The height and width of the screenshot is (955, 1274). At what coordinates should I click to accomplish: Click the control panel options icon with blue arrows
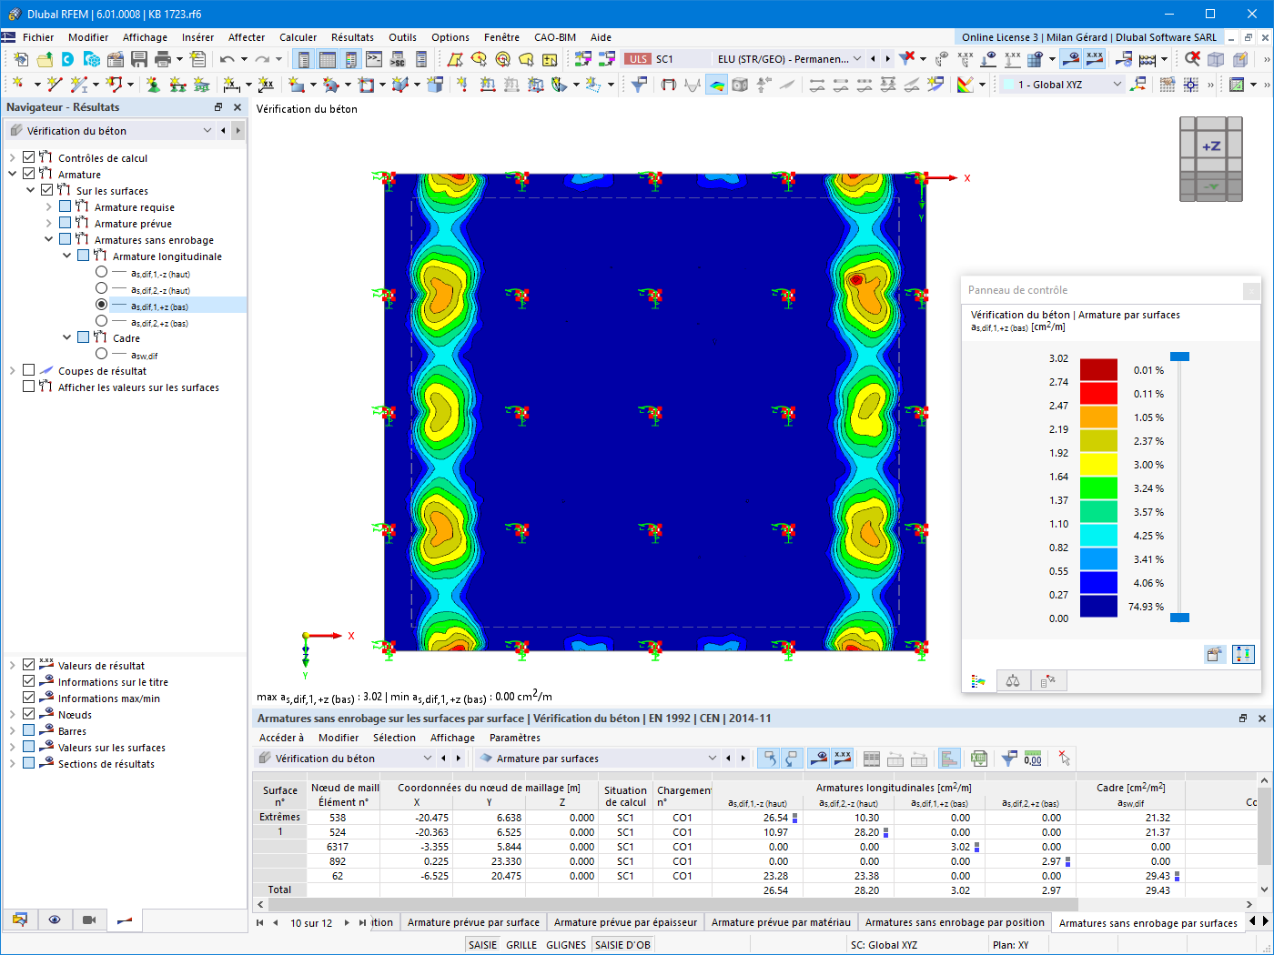click(x=1243, y=654)
